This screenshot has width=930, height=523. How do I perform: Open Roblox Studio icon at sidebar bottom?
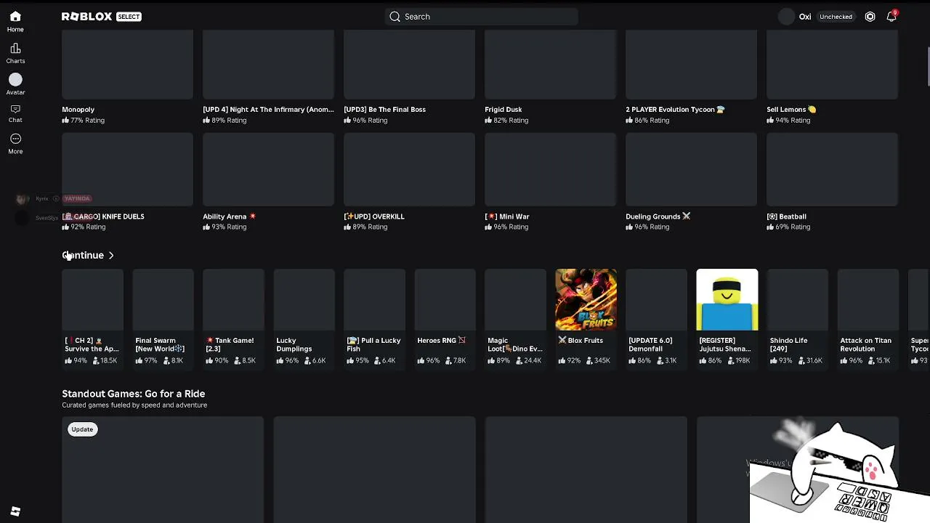(15, 511)
